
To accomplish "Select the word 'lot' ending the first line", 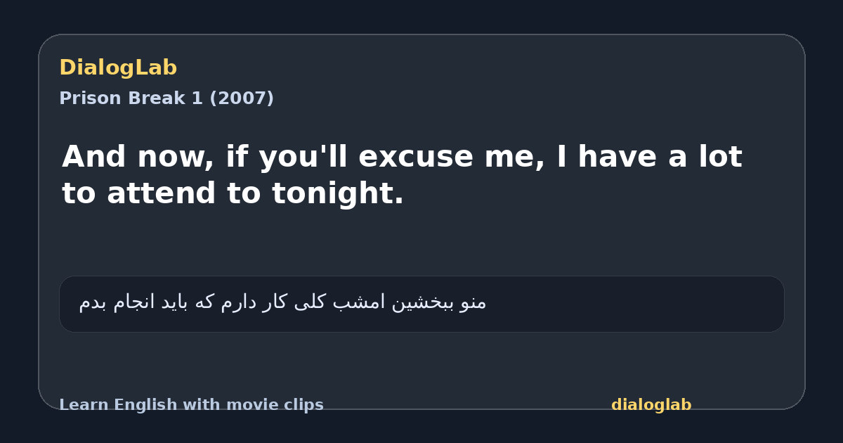I will coord(719,157).
